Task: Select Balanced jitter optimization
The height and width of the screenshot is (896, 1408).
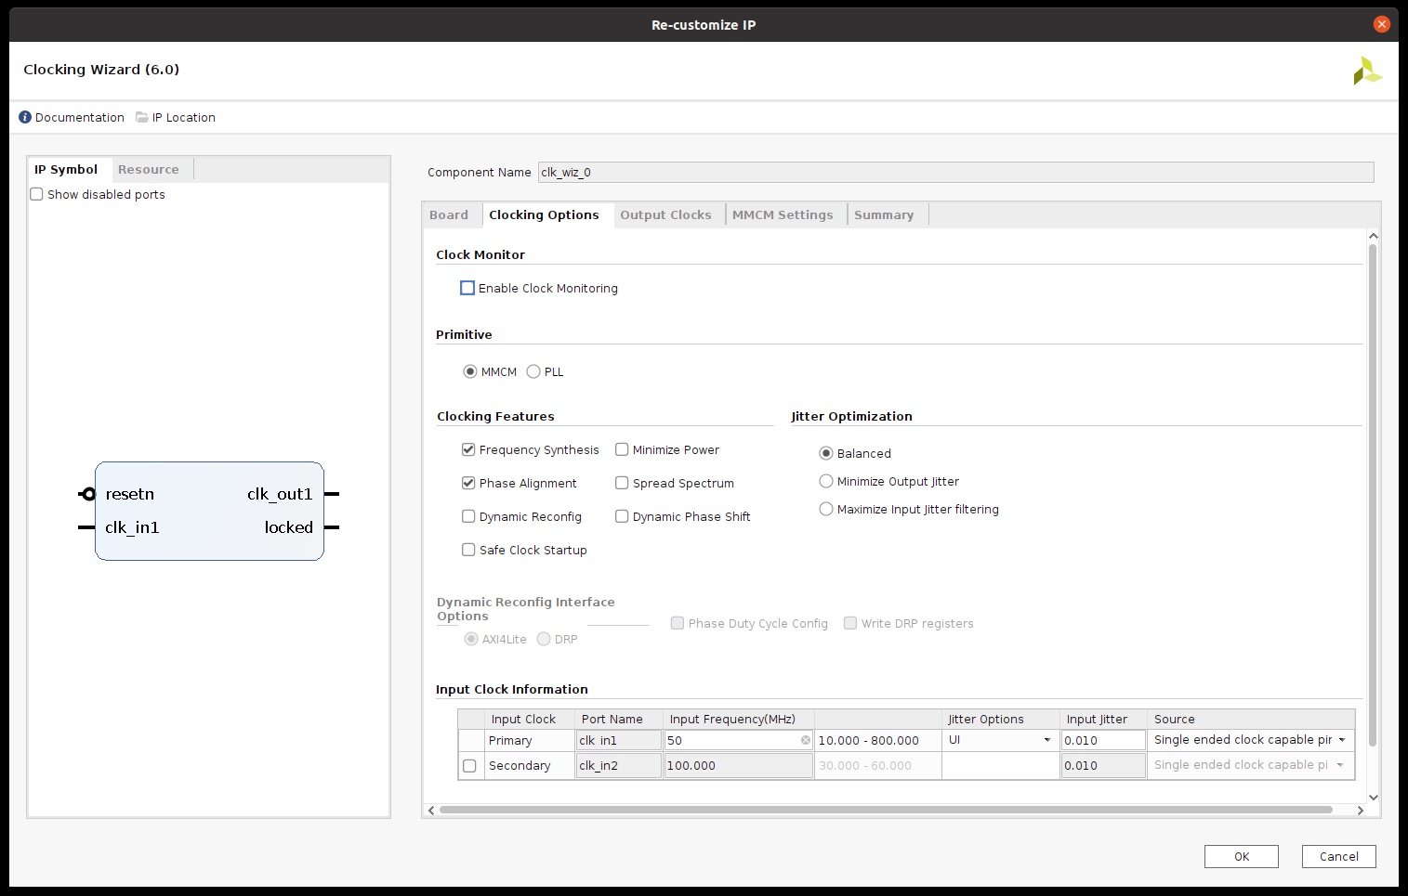Action: click(x=826, y=453)
